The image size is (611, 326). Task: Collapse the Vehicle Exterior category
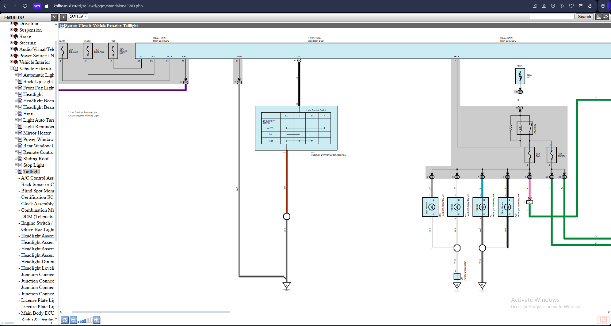[12, 68]
